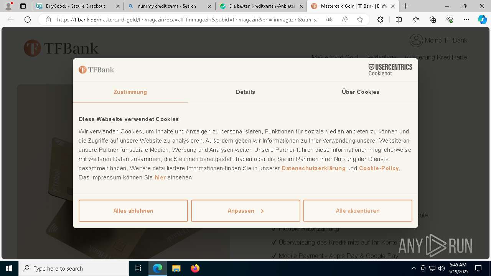Viewport: 491px width, 276px height.
Task: Open Copilot sidebar icon
Action: 482,20
